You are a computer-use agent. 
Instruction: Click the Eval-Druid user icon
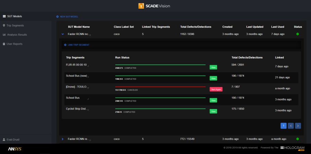[x=4, y=140]
